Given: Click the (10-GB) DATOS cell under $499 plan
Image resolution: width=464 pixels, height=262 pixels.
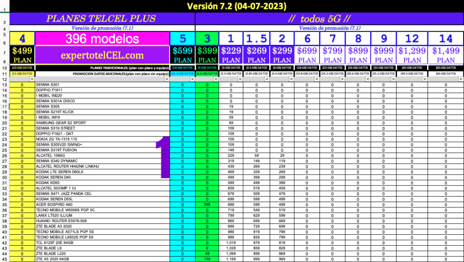Looking at the screenshot, I should 22,68.
